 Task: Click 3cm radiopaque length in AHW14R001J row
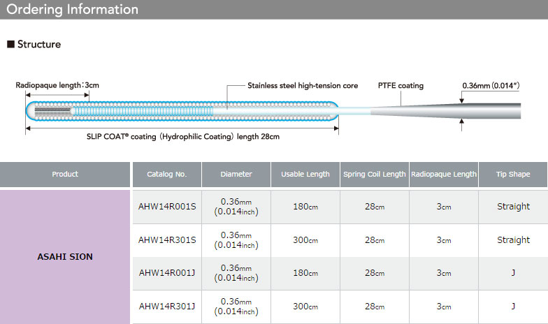[x=444, y=273]
